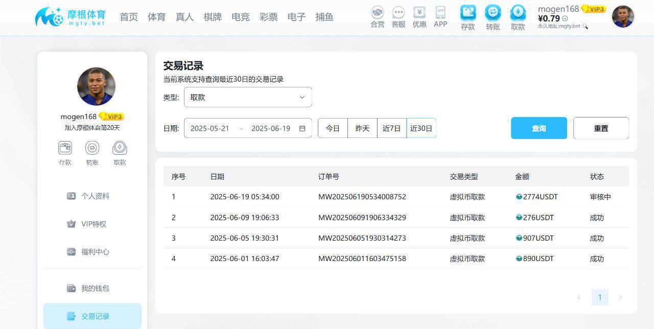Open 客服 customer service chat icon
Viewport: 654px width, 329px height.
pos(398,13)
